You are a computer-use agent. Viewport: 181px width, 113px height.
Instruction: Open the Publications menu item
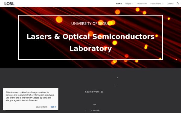(x=155, y=4)
